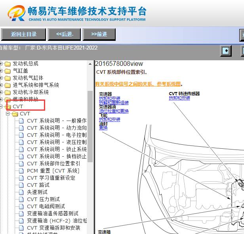Expand the 发动机气缸体 folder

point(1,78)
